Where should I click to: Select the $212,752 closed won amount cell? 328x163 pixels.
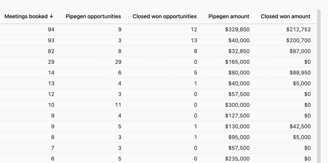tap(298, 29)
